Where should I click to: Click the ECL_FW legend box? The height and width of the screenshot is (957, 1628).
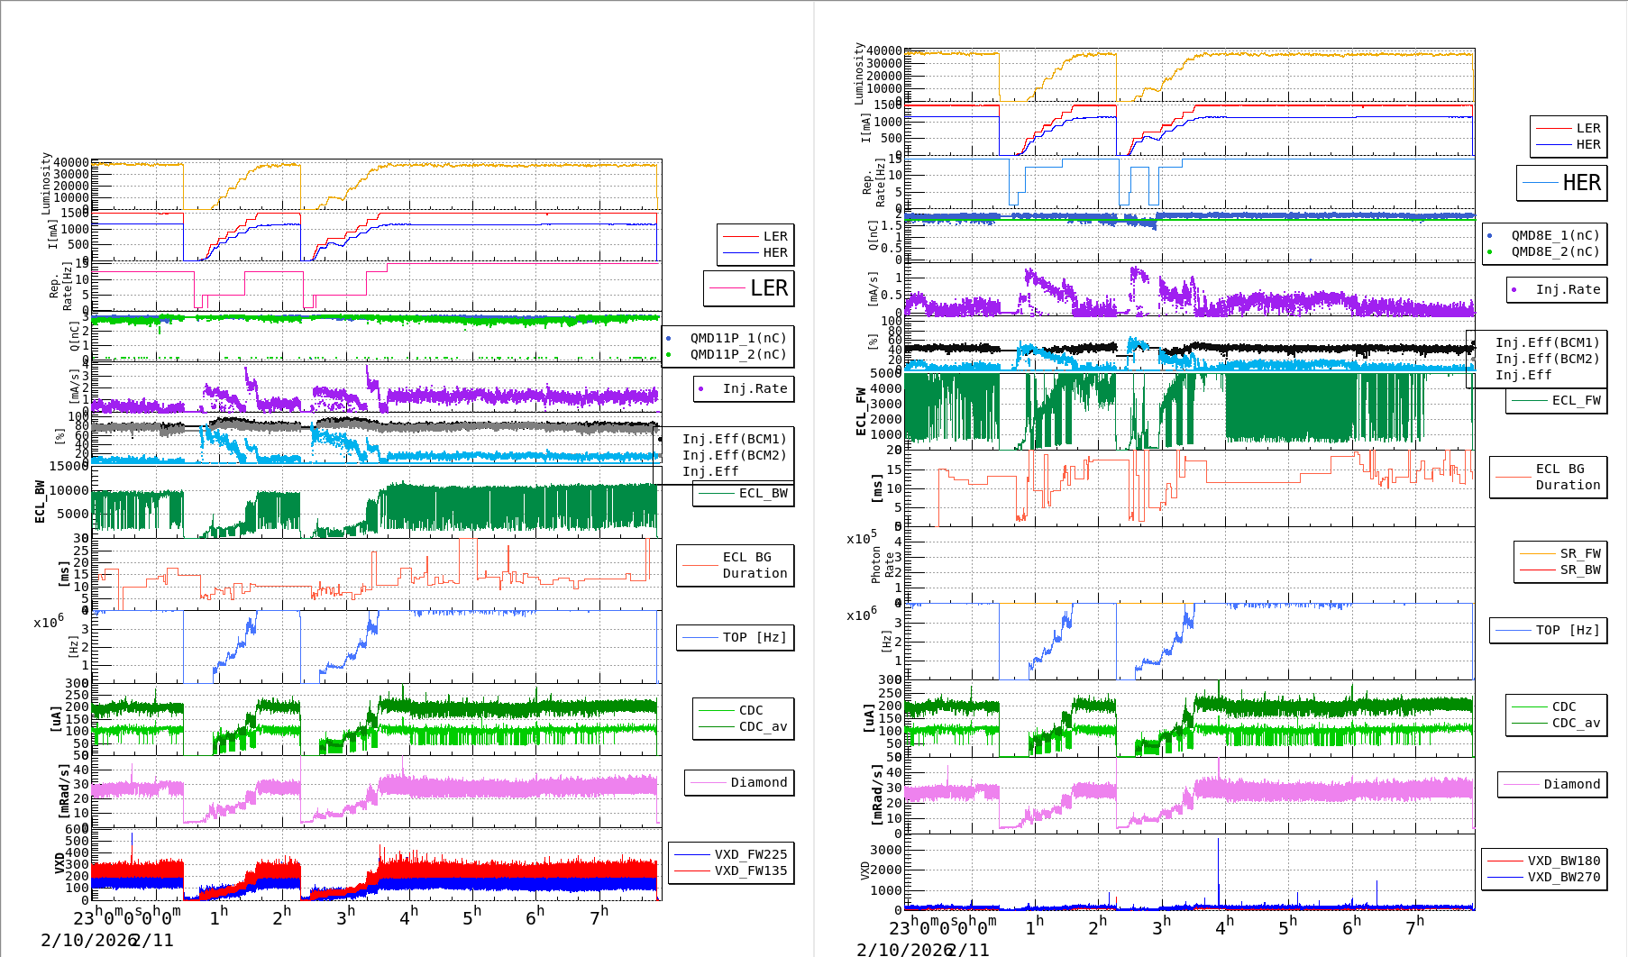click(1557, 401)
